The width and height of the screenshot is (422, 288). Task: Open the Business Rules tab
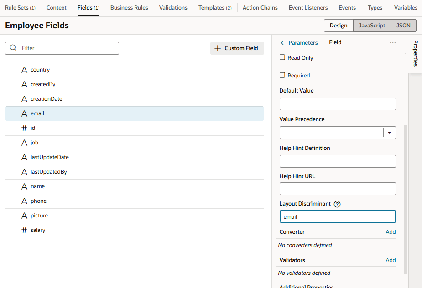click(x=129, y=8)
